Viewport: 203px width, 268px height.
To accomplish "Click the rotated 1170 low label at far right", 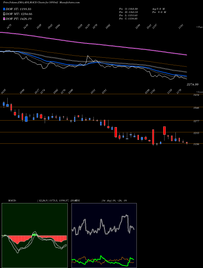I will [179, 91].
